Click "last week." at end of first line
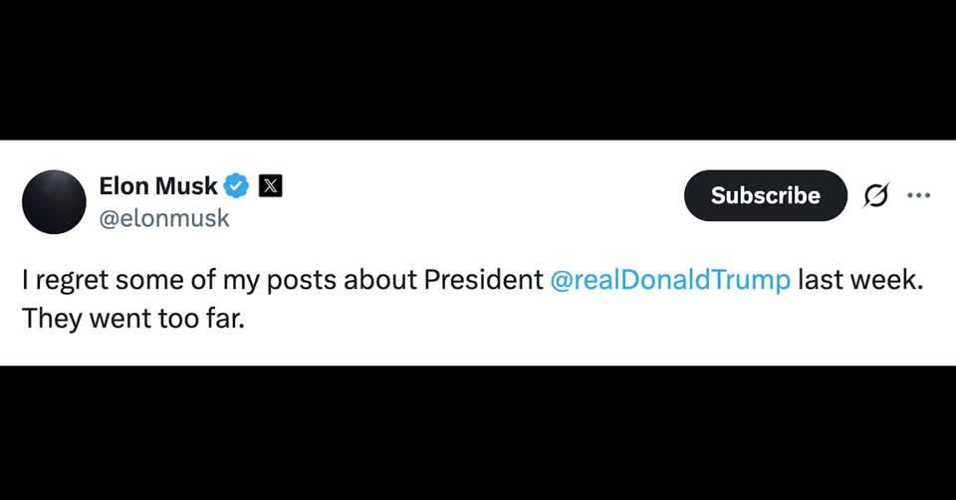This screenshot has height=500, width=956. 860,280
